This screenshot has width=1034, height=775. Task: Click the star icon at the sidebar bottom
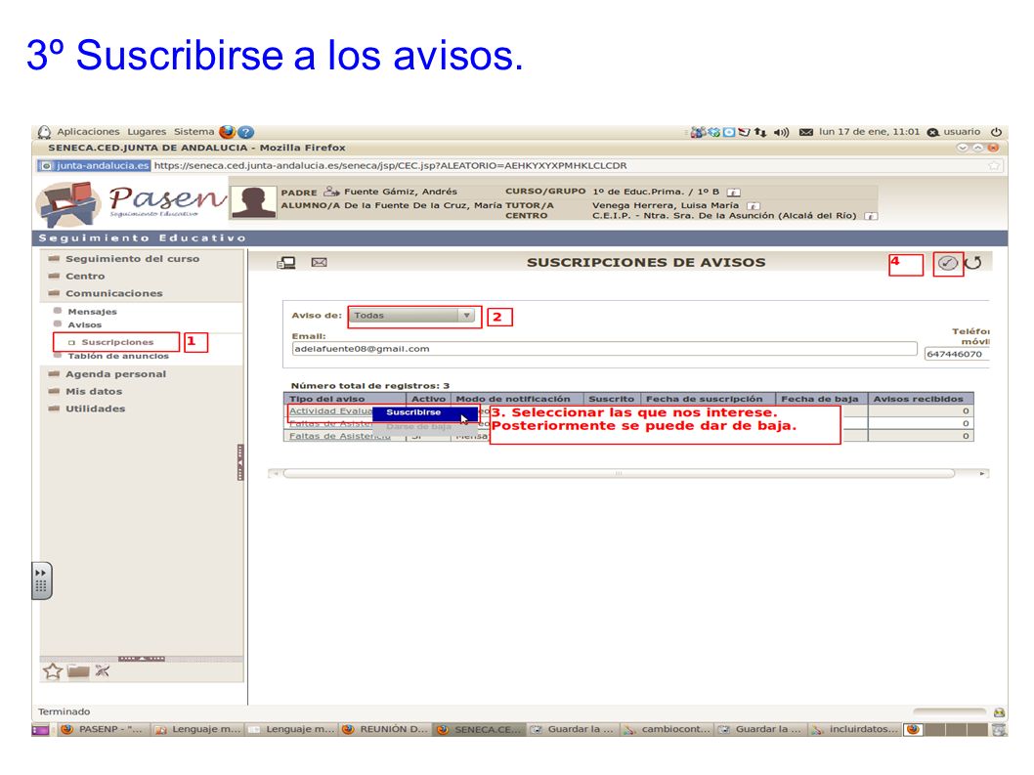(53, 671)
